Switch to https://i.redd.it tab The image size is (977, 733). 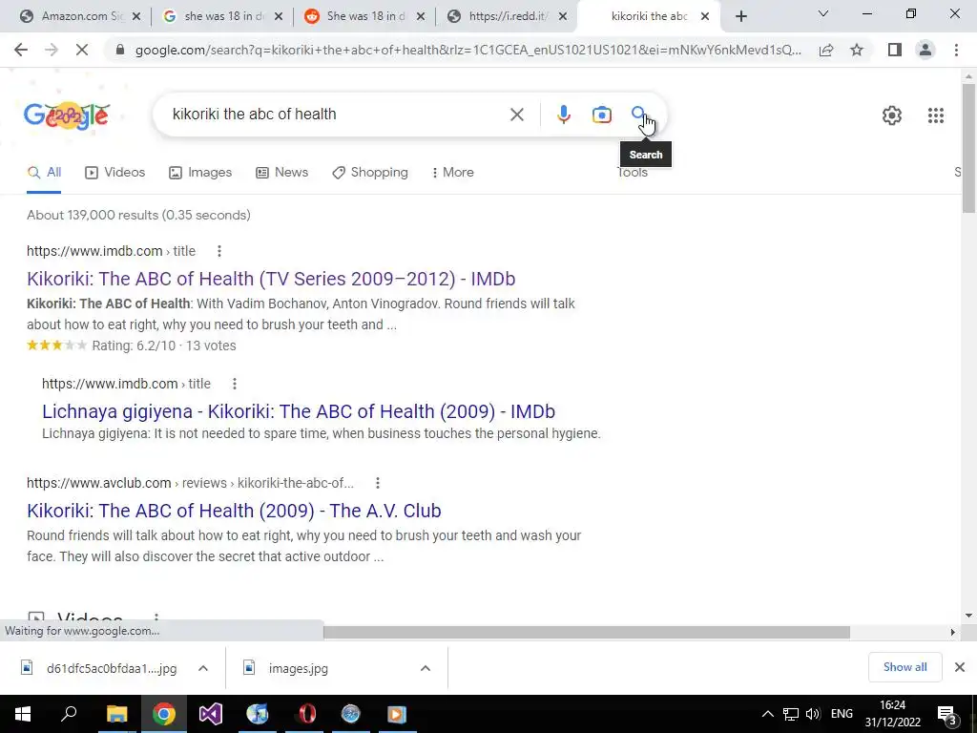(x=506, y=17)
